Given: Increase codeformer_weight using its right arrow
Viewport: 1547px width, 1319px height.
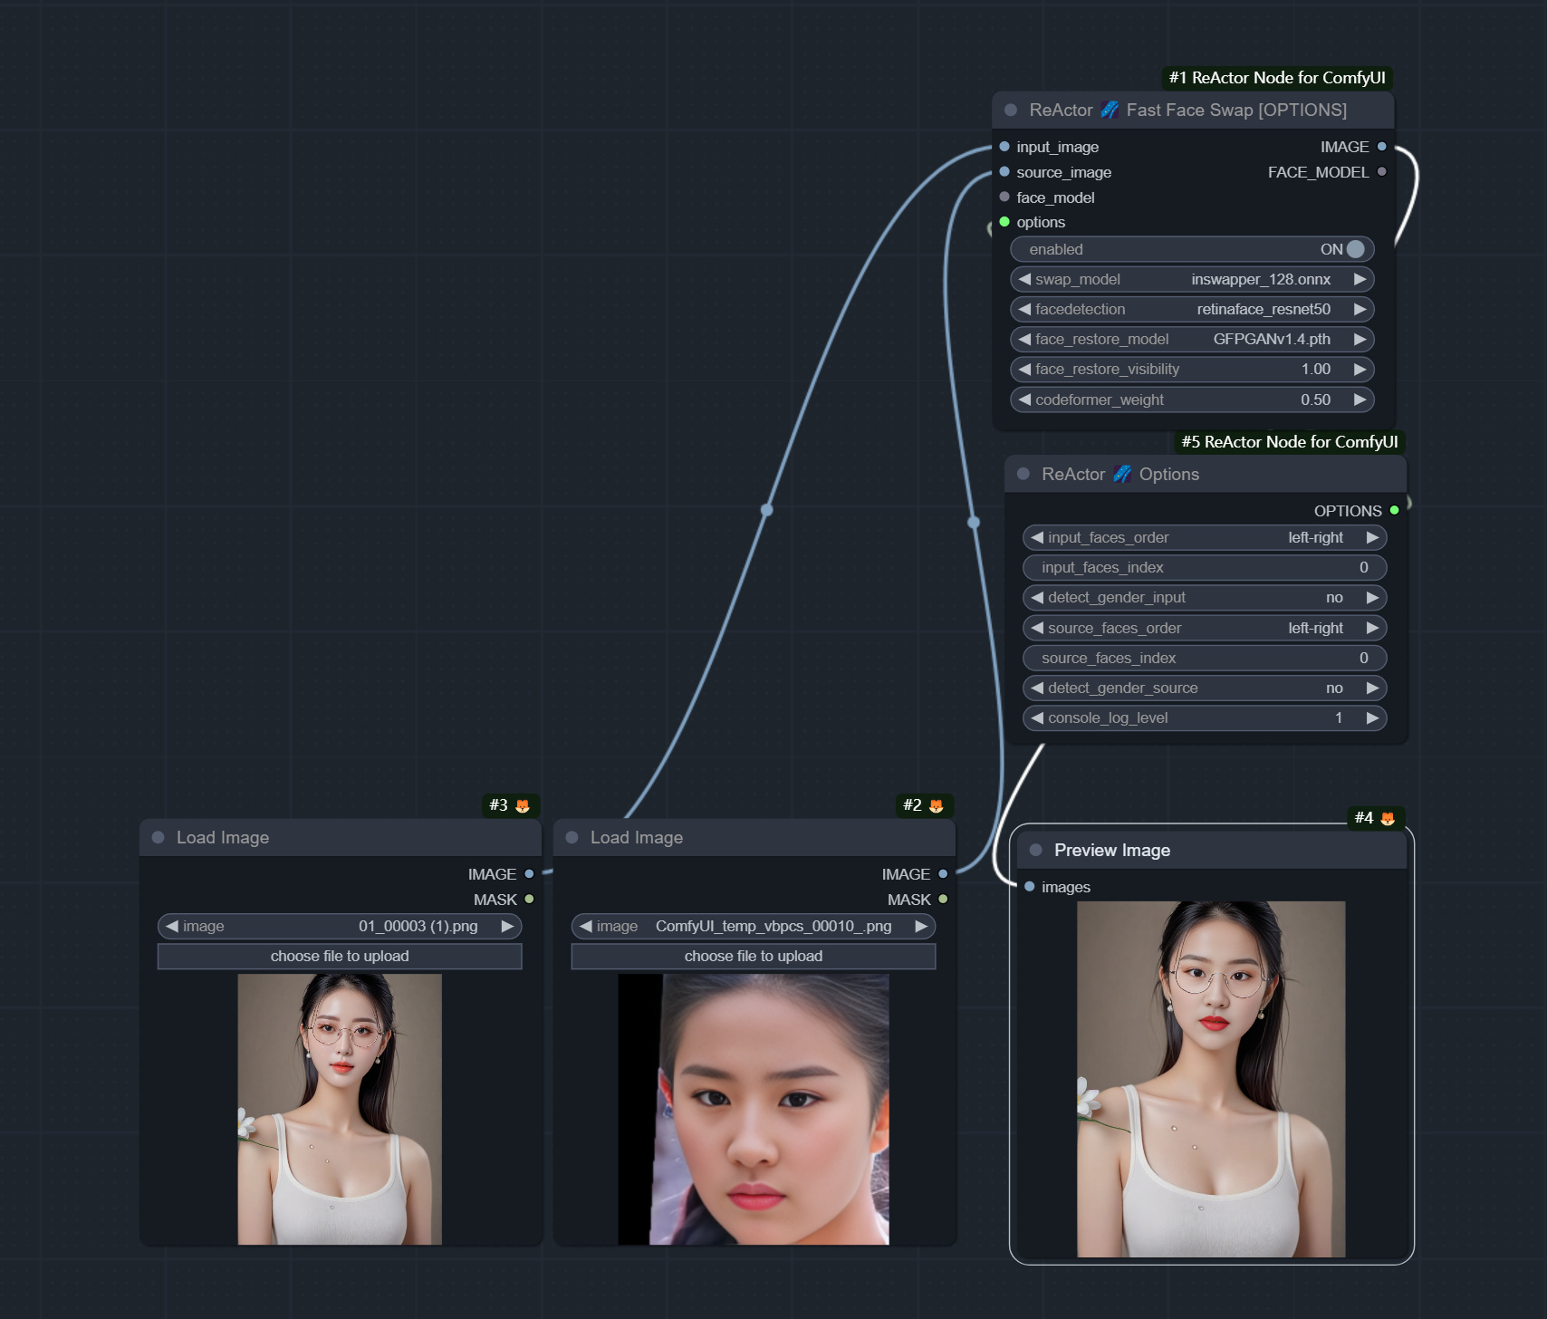Looking at the screenshot, I should (x=1360, y=399).
